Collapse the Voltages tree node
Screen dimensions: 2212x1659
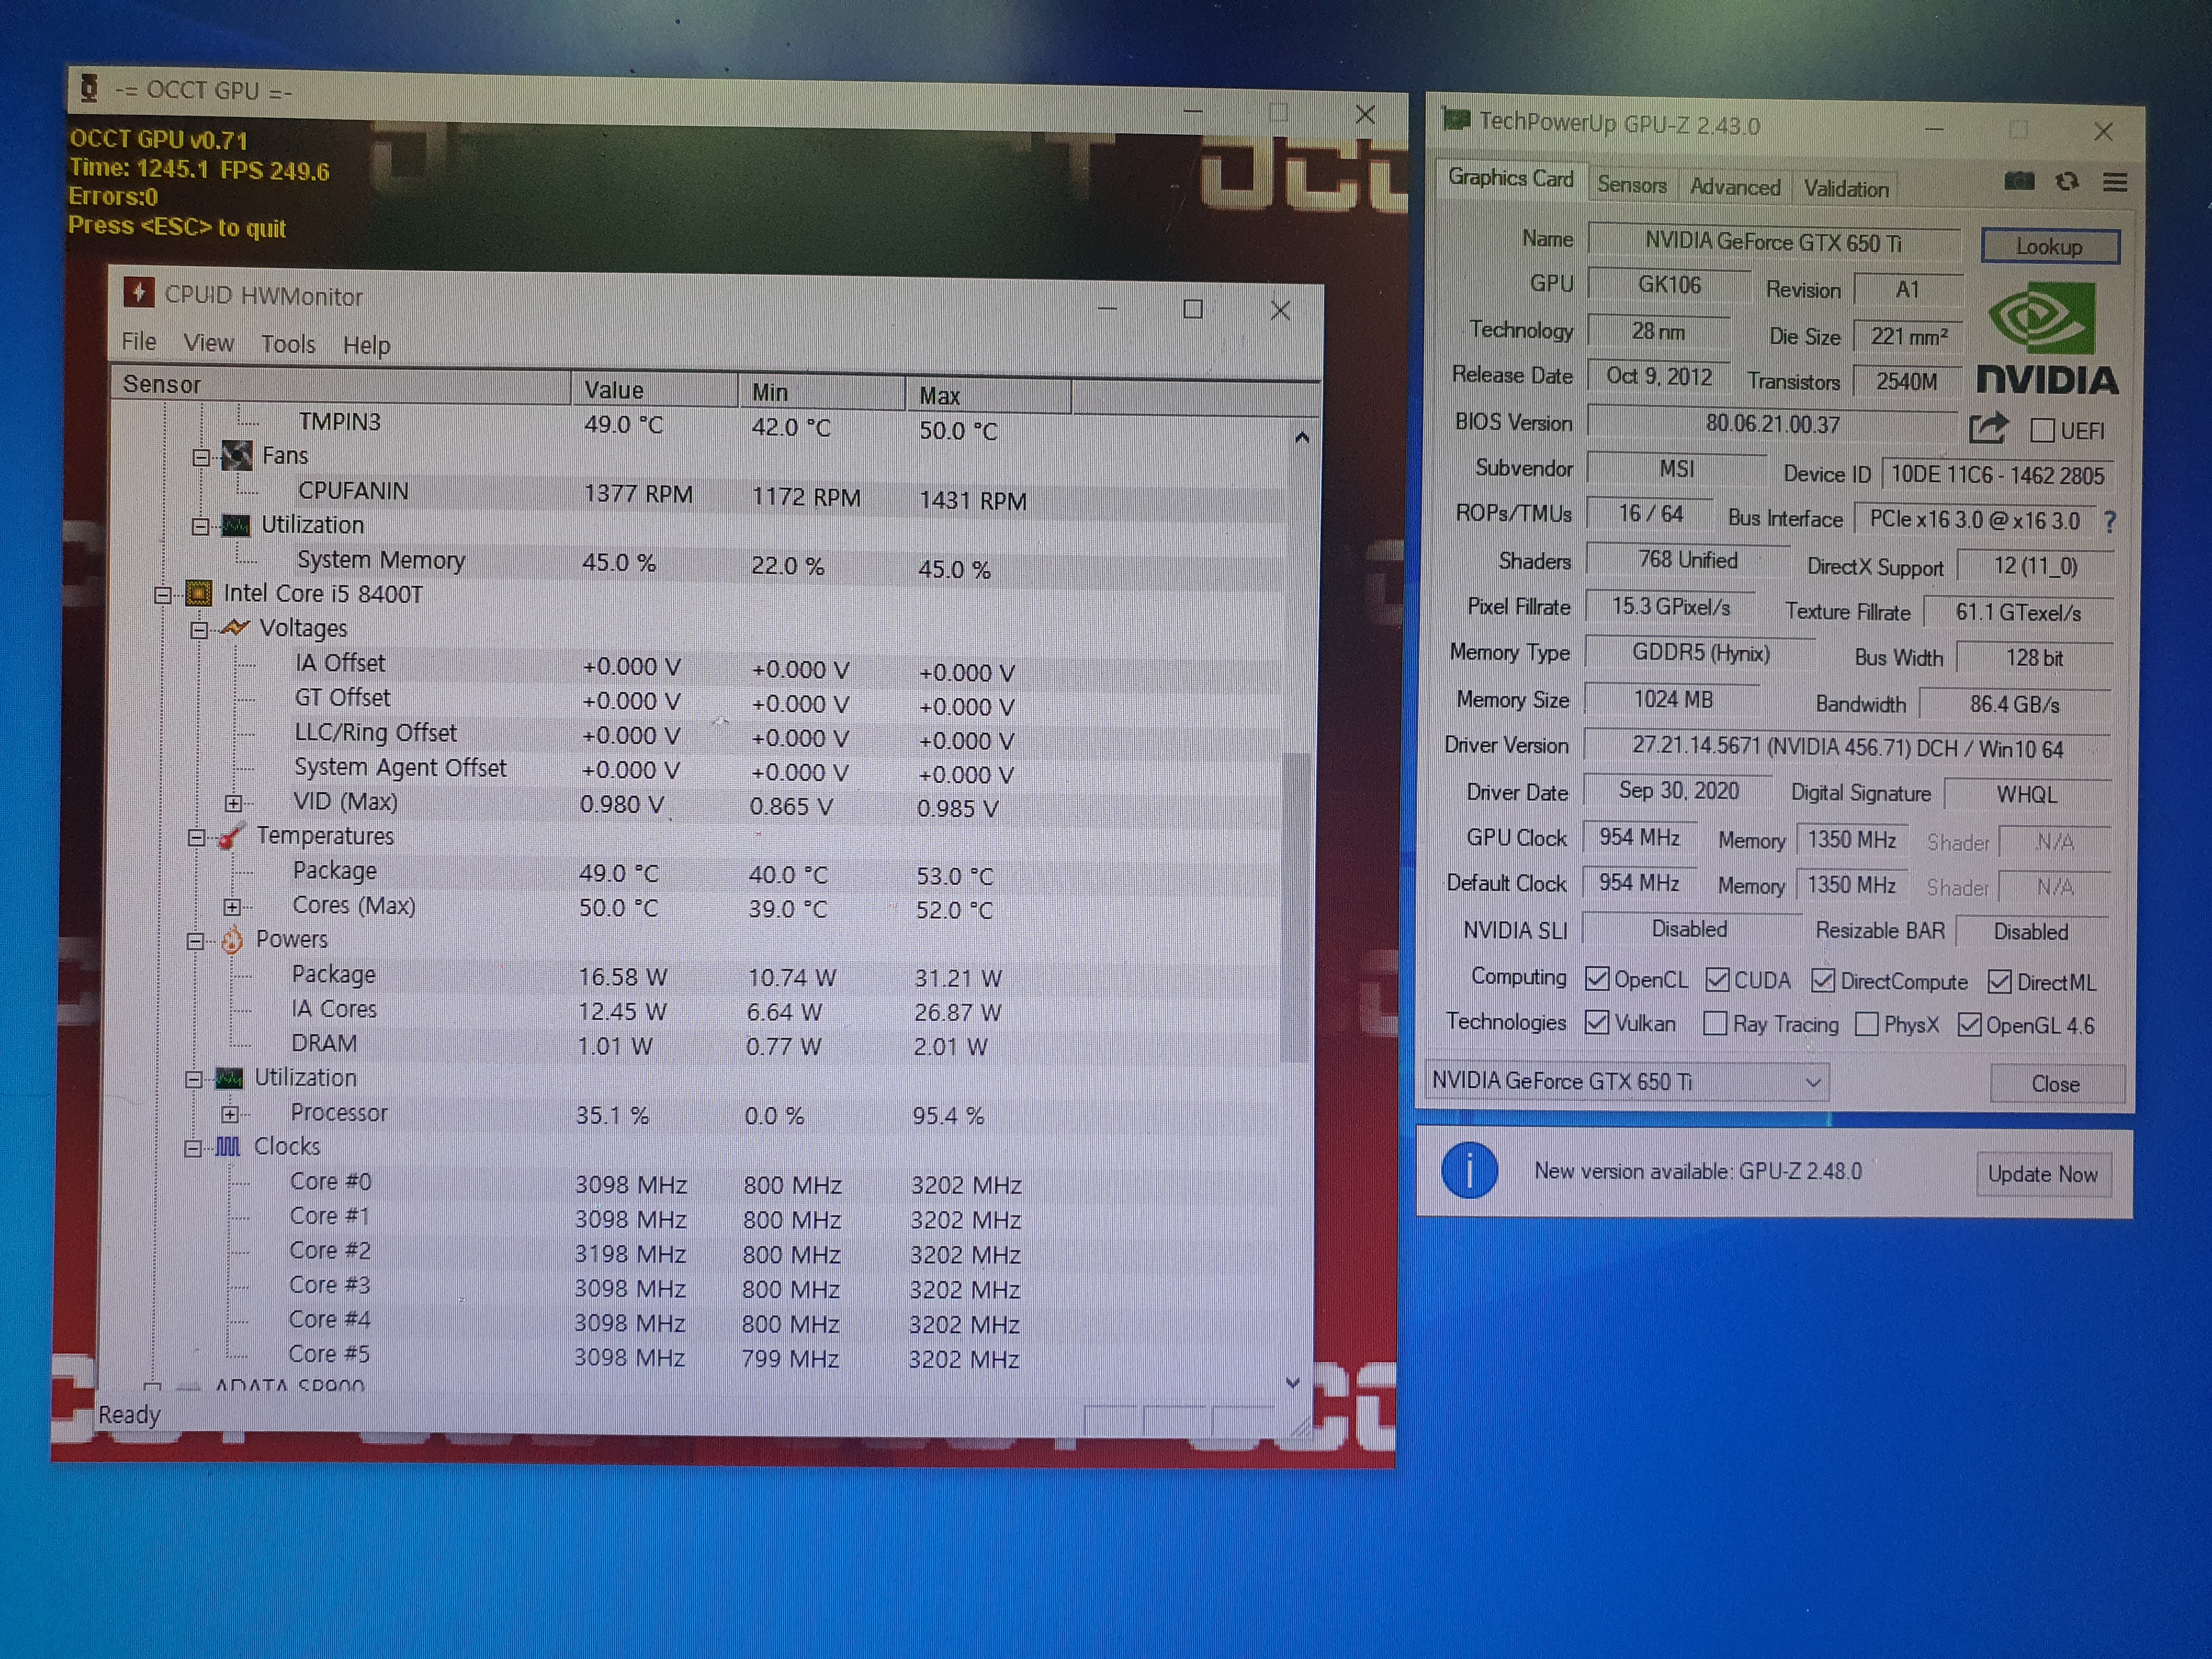198,629
